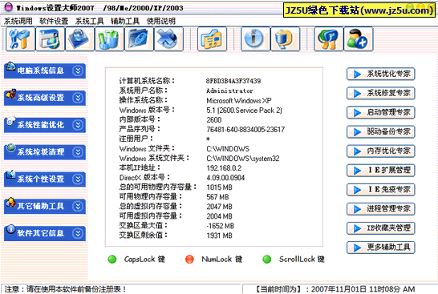Click the -1652 MB swap maximum value

(x=221, y=226)
